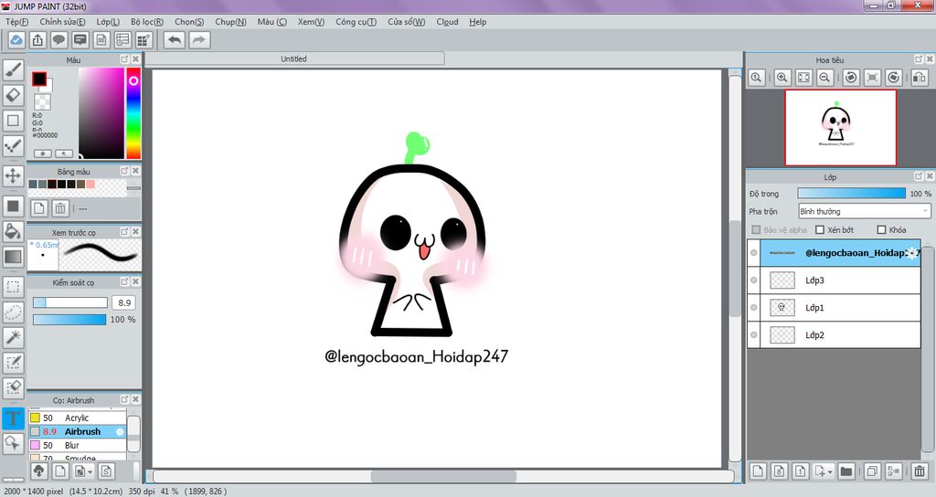This screenshot has width=936, height=497.
Task: Rotate canvas right in navigator
Action: pos(893,78)
